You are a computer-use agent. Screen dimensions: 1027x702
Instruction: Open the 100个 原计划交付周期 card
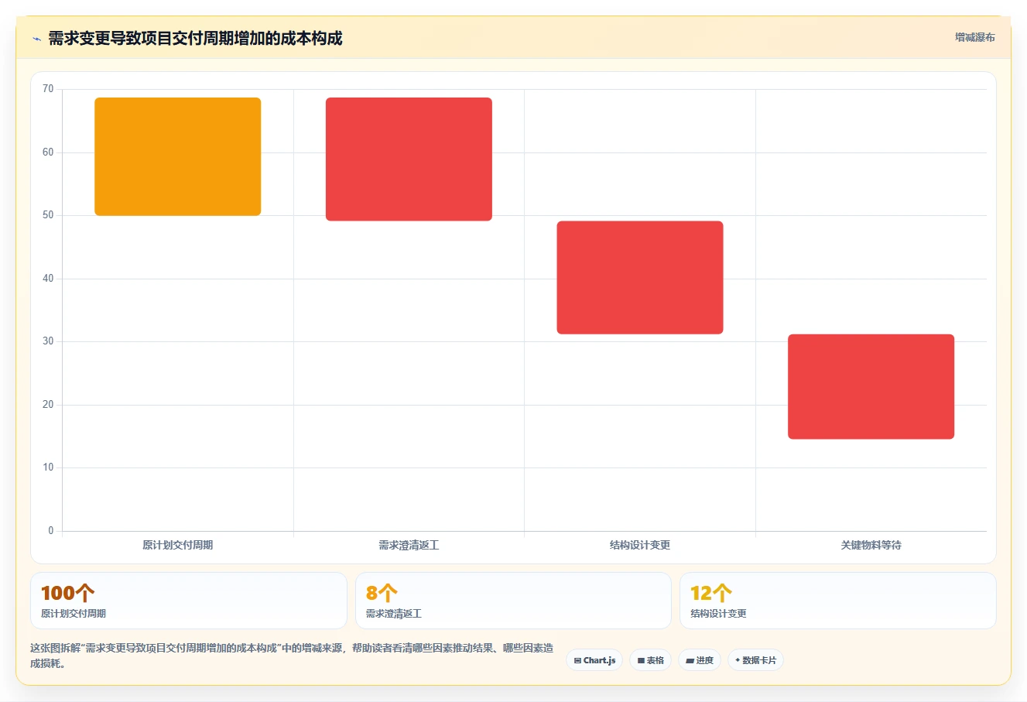coord(189,601)
